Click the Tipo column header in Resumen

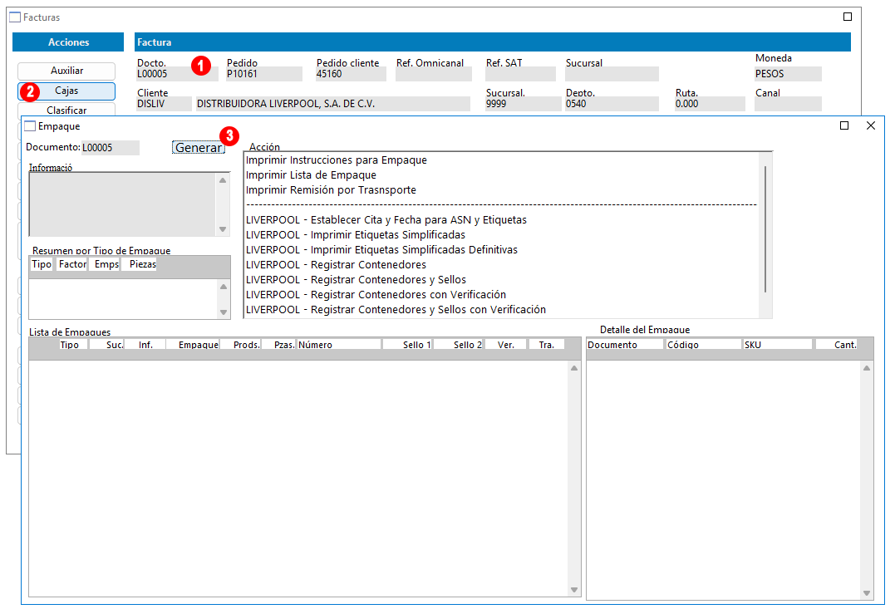click(x=42, y=264)
